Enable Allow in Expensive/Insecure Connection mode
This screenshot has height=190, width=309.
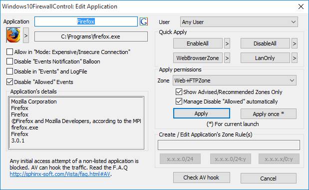[9, 52]
